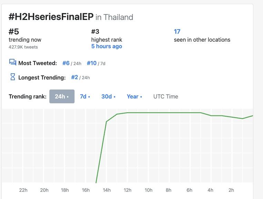The width and height of the screenshot is (263, 199).
Task: Click the 17 other locations link
Action: [177, 32]
